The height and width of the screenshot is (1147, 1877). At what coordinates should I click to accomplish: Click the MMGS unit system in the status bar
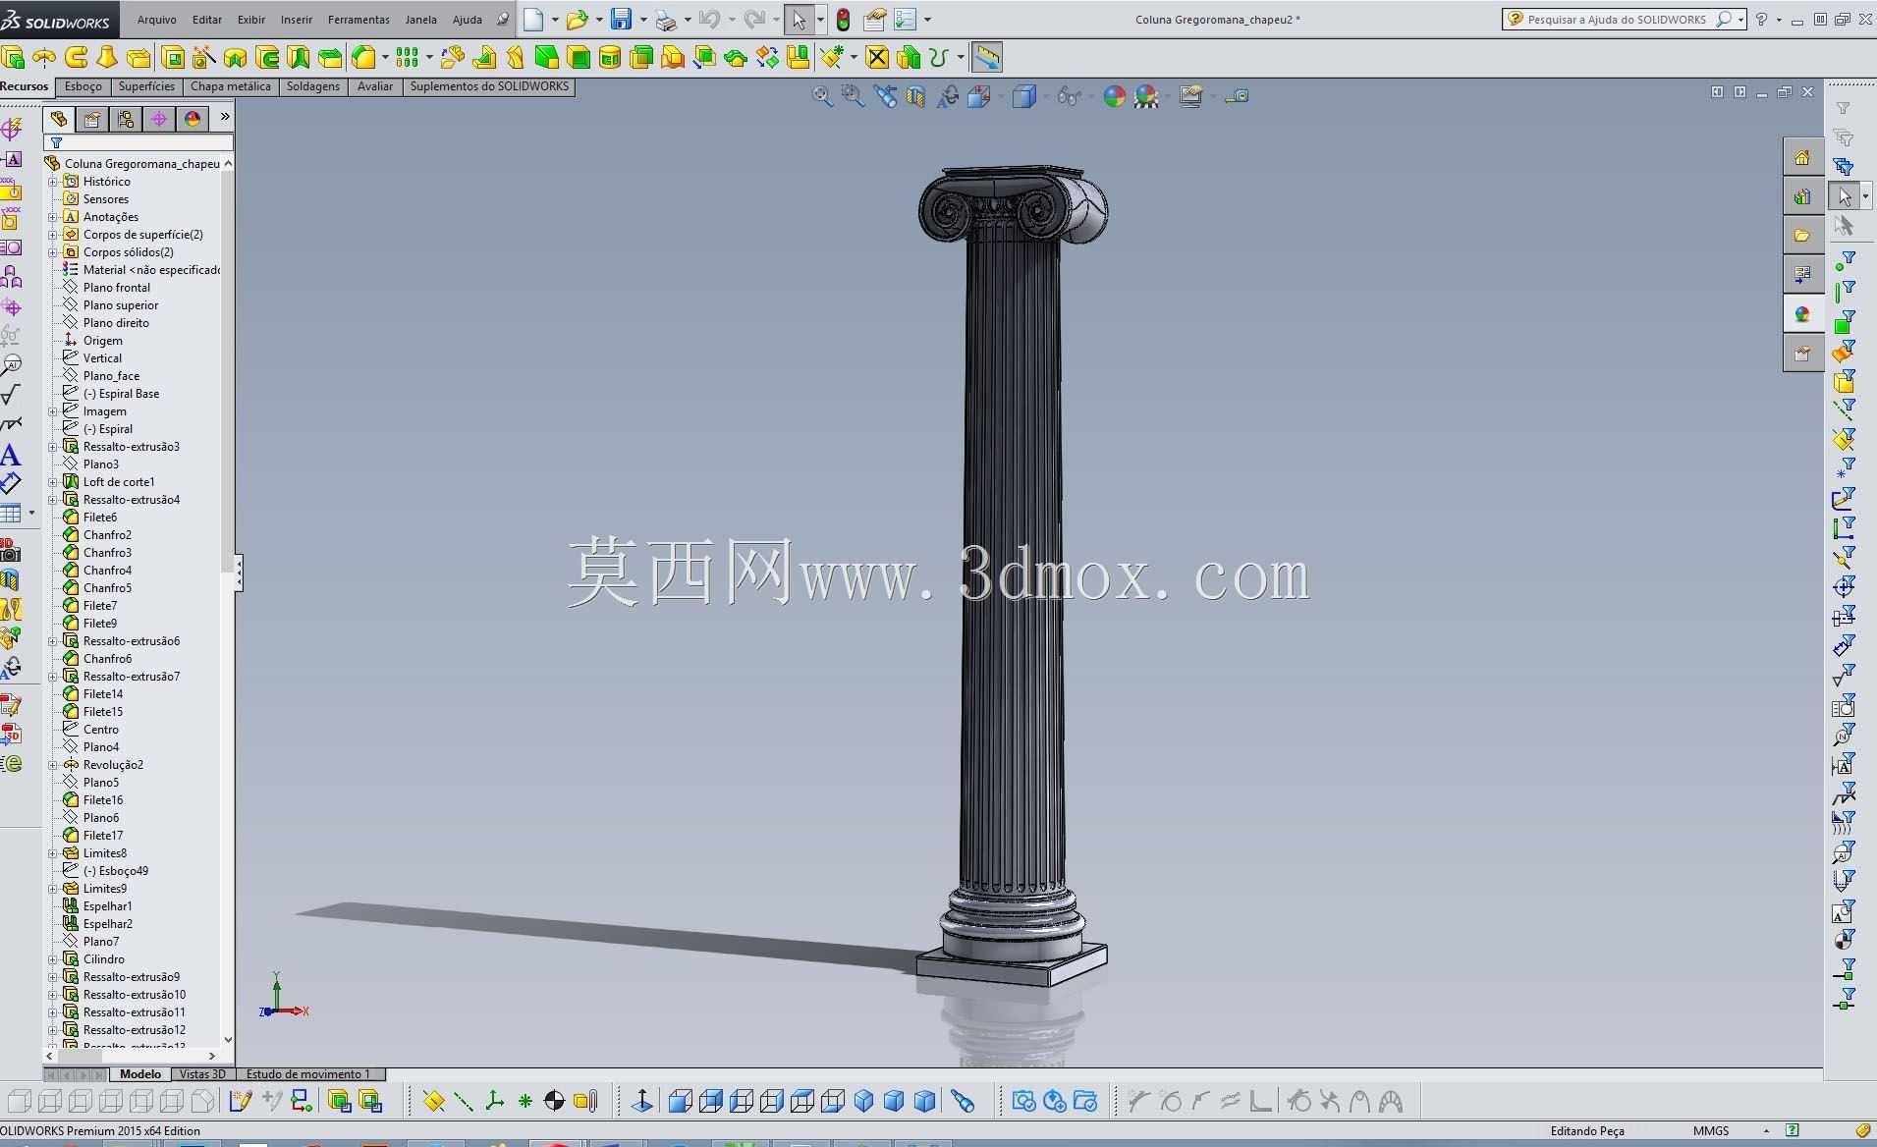point(1711,1130)
